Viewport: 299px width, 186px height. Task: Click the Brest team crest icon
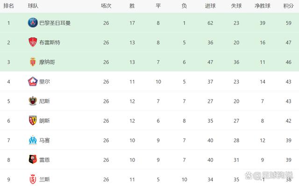point(33,42)
